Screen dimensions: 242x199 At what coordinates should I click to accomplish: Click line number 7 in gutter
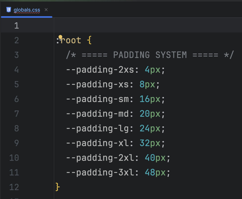tap(17, 114)
